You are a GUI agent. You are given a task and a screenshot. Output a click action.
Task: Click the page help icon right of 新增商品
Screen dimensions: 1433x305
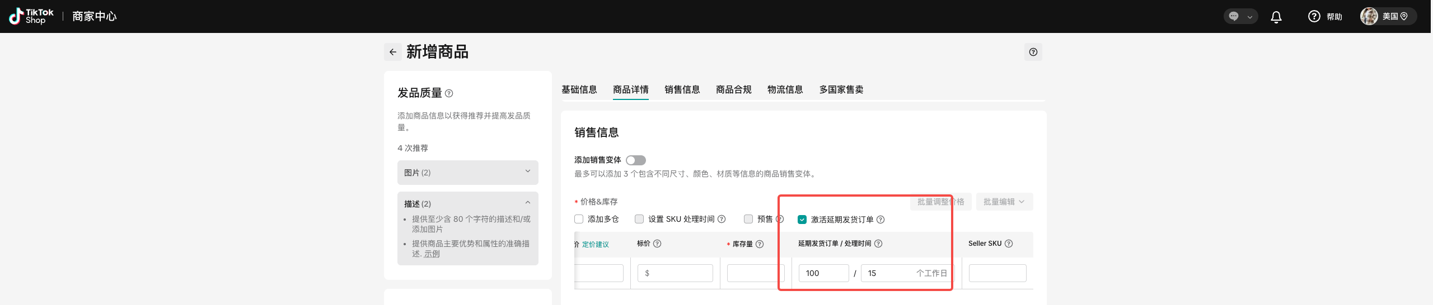[1033, 52]
